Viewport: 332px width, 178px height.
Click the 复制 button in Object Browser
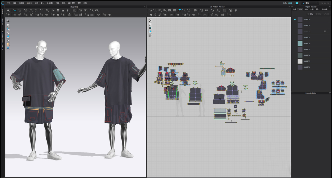(318, 14)
